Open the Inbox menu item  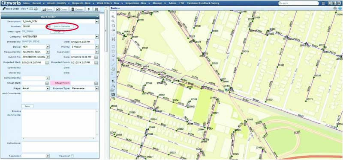click(x=26, y=3)
